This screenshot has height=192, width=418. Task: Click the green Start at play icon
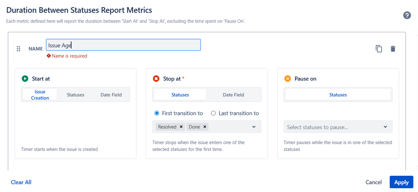[x=25, y=78]
